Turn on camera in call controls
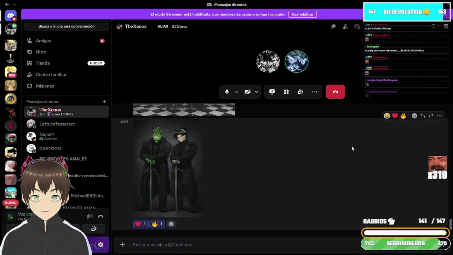Viewport: 453px width, 255px height. [247, 92]
